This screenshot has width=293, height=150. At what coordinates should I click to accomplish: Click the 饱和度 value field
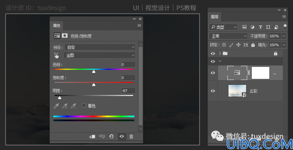tap(128, 78)
